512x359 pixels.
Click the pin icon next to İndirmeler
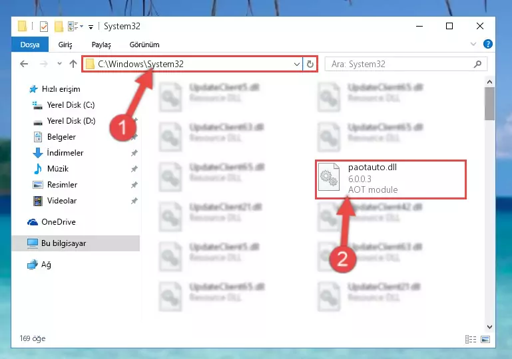tap(134, 153)
